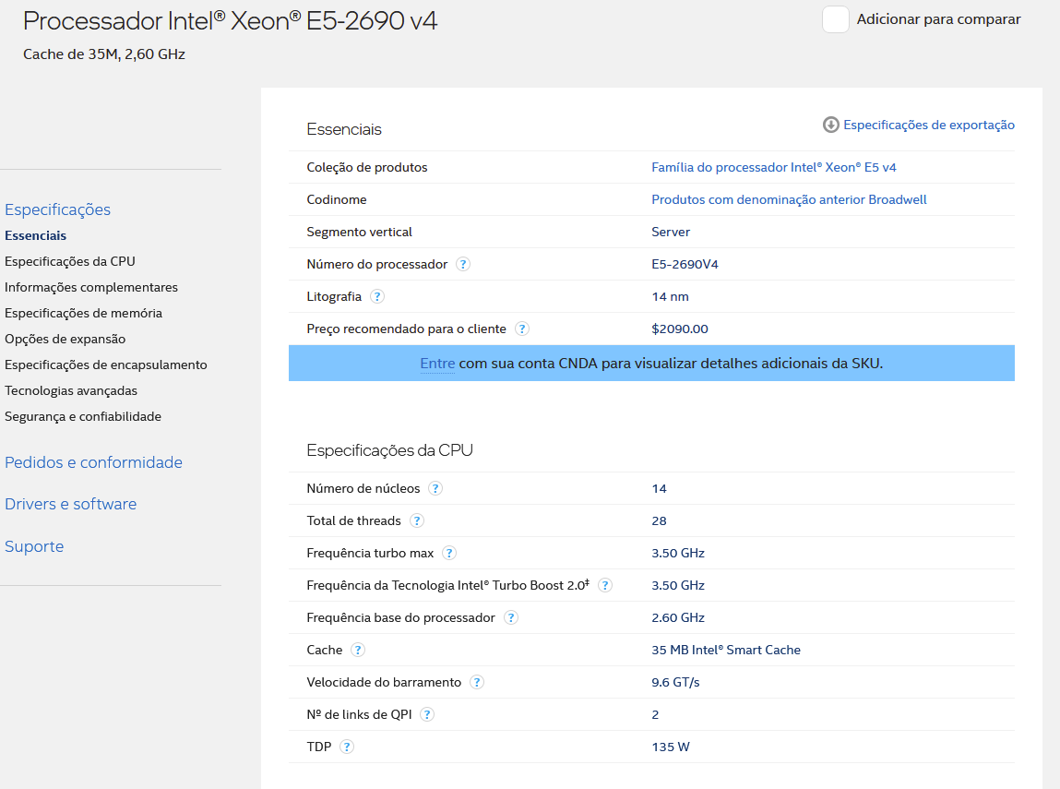Image resolution: width=1060 pixels, height=789 pixels.
Task: Check the Adicionar para comparar checkbox
Action: tap(836, 19)
